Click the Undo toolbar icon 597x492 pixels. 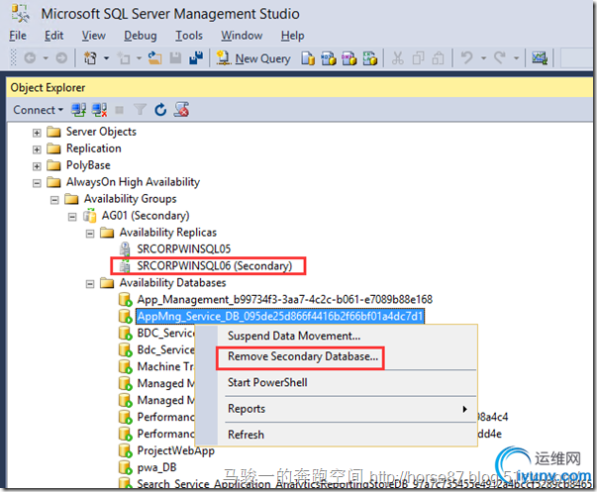coord(466,57)
